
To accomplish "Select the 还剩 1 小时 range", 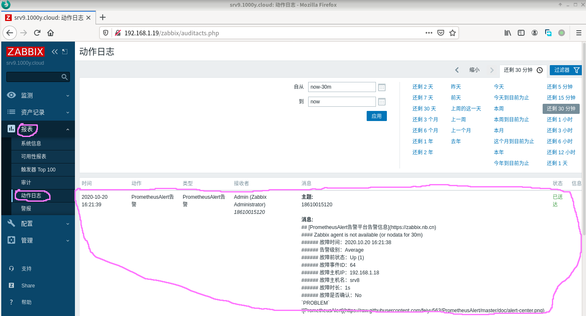I will 559,119.
